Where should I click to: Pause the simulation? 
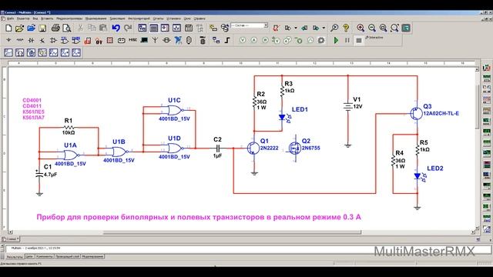[347, 40]
